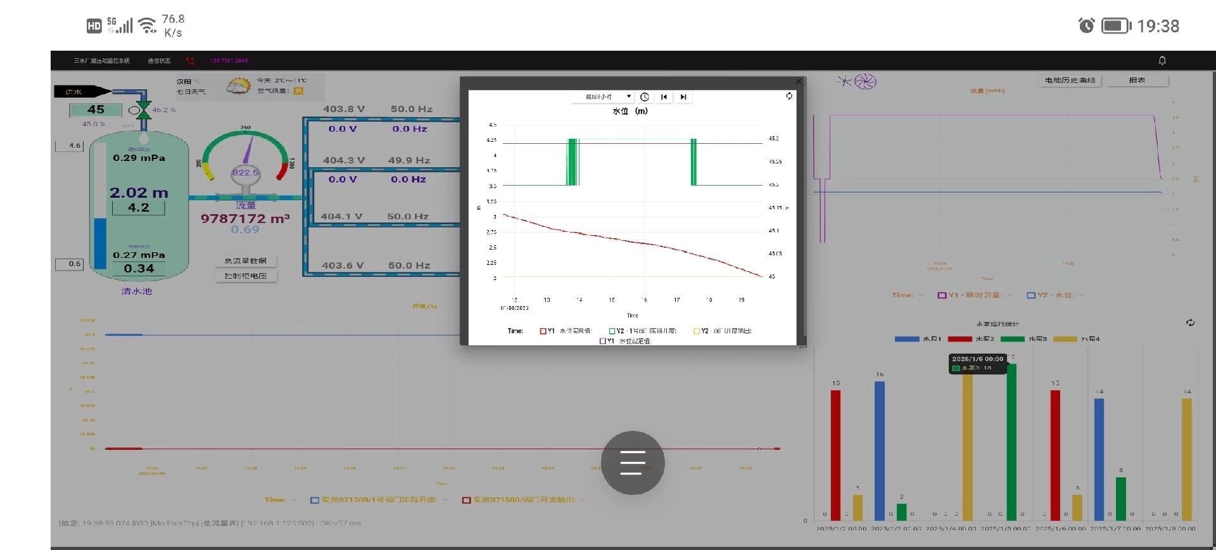Tap the Wi-Fi signal icon
The width and height of the screenshot is (1216, 550).
coord(148,25)
